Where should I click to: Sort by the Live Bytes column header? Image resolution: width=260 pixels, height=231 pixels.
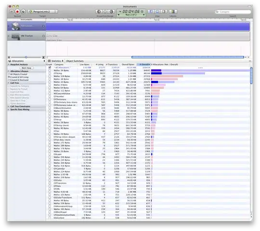(84, 64)
